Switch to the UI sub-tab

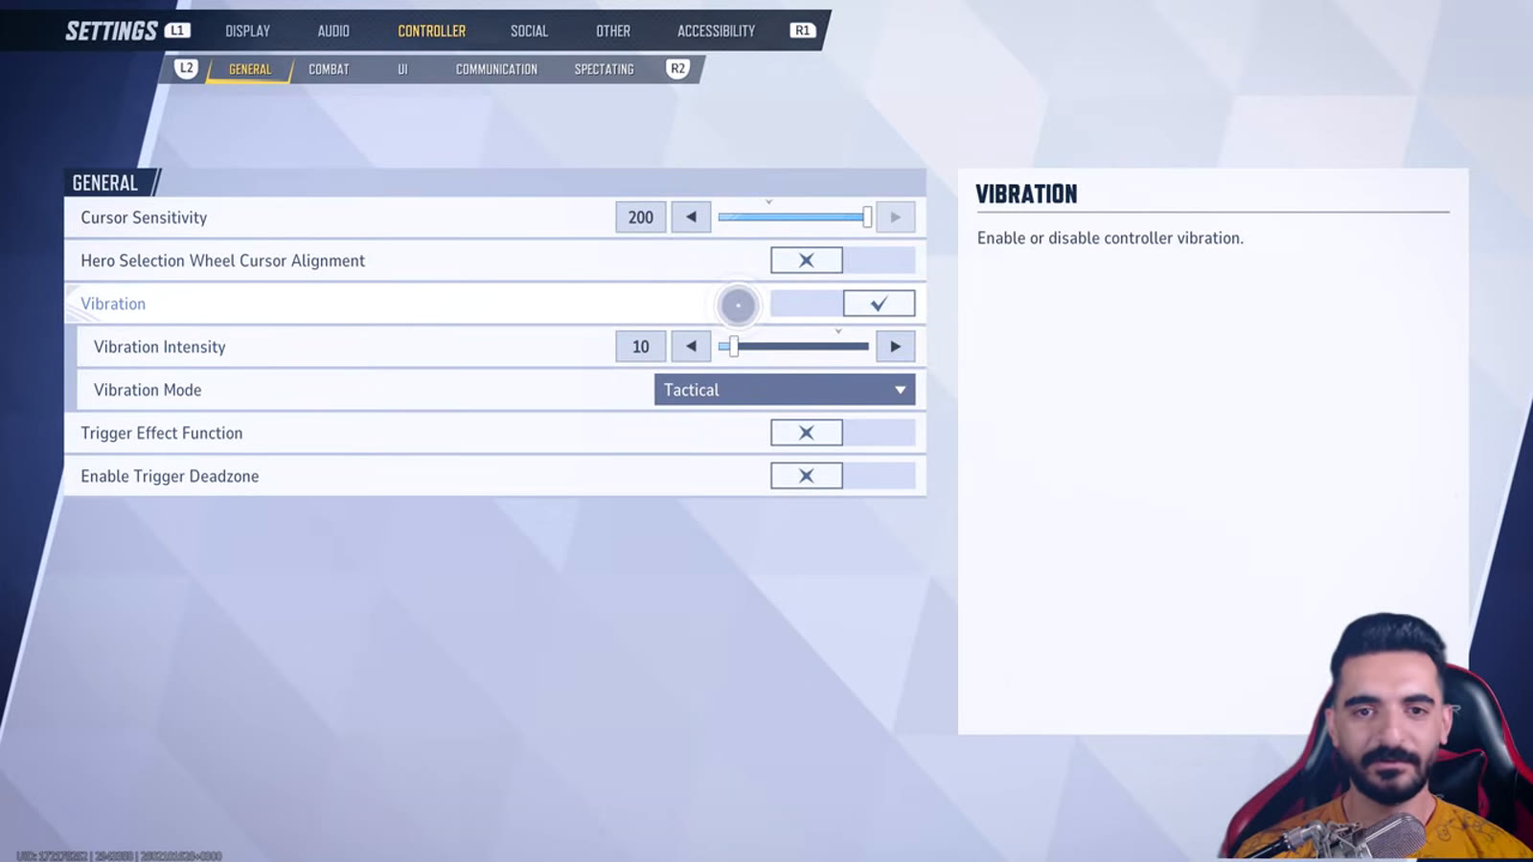pyautogui.click(x=402, y=69)
